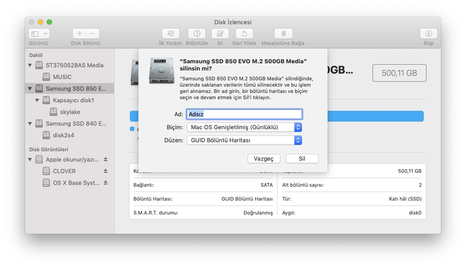This screenshot has height=267, width=466.
Task: Click the İlk Yardım (First Aid) toolbar icon
Action: click(x=170, y=34)
